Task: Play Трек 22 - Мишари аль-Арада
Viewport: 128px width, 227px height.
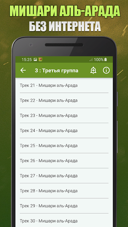Action: [64, 100]
